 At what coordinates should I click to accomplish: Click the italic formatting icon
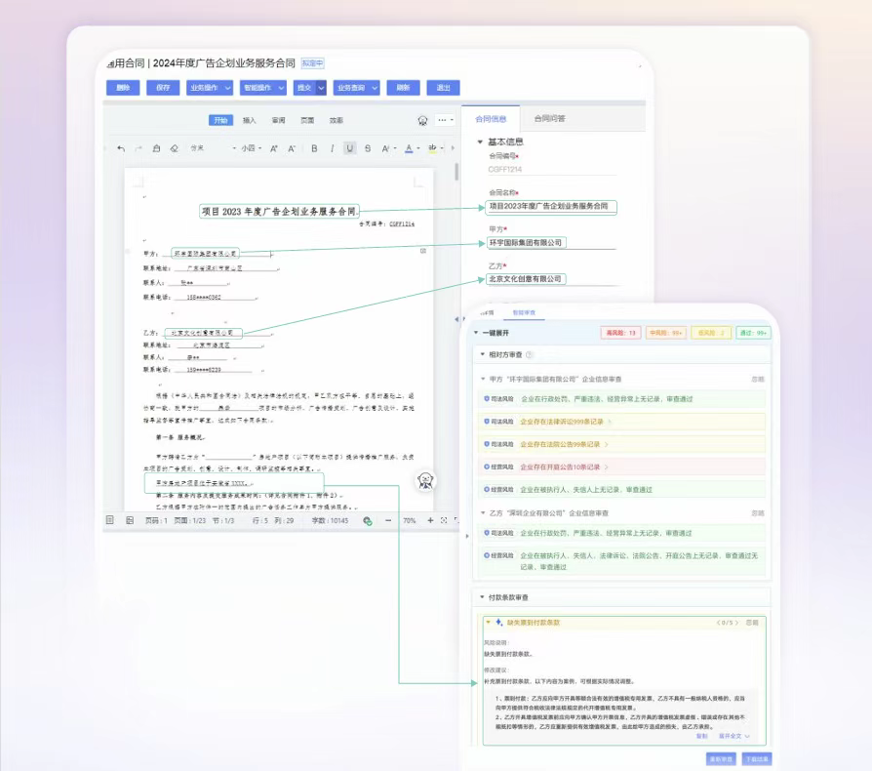click(x=333, y=148)
